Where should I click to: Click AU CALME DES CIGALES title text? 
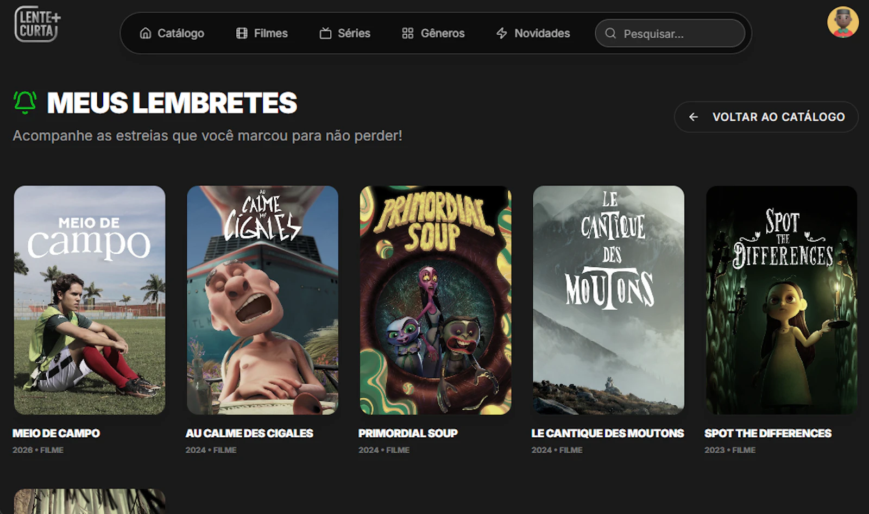pyautogui.click(x=249, y=433)
